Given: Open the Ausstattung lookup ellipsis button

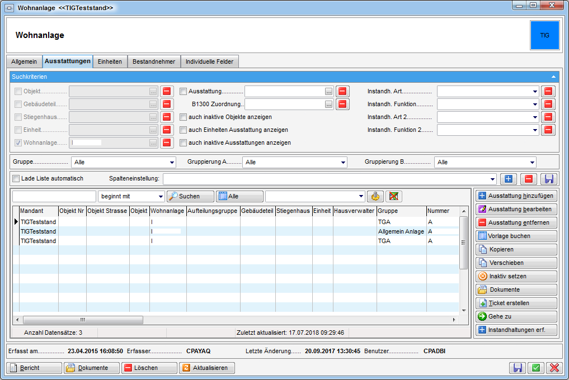Looking at the screenshot, I should coord(329,92).
